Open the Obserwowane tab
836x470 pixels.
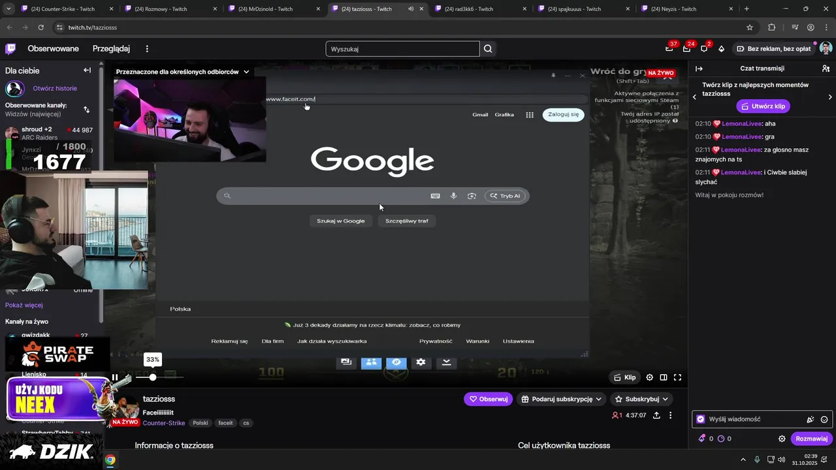pyautogui.click(x=53, y=48)
